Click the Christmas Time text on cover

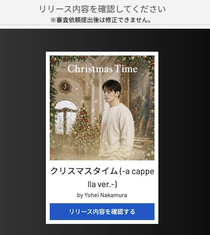pyautogui.click(x=103, y=69)
